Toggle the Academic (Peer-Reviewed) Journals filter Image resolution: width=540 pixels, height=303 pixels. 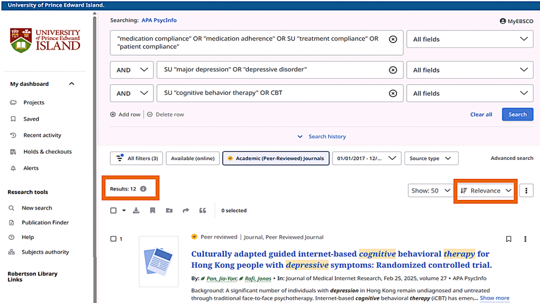pos(276,158)
